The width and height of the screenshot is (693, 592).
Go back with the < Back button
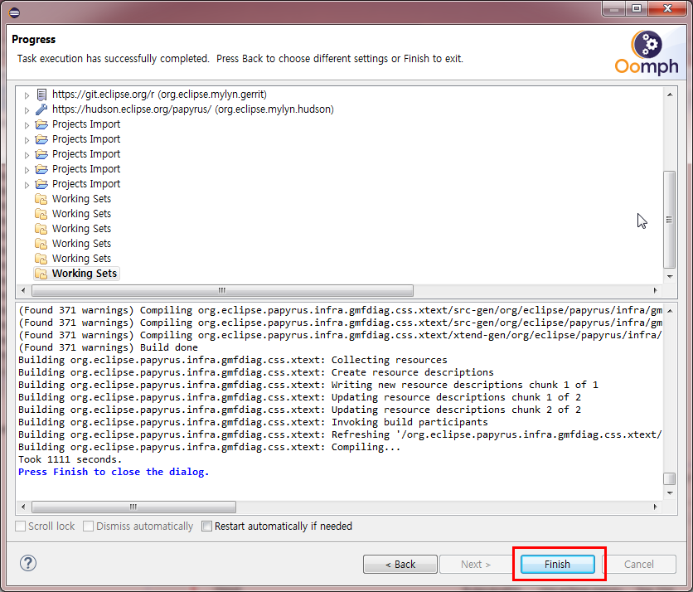400,564
